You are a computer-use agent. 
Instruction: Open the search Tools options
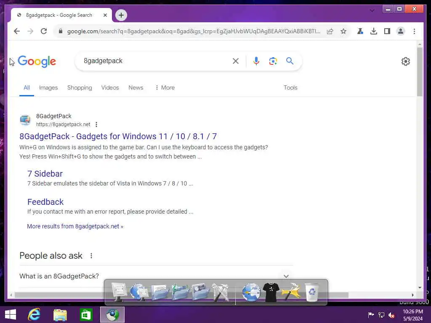(290, 87)
